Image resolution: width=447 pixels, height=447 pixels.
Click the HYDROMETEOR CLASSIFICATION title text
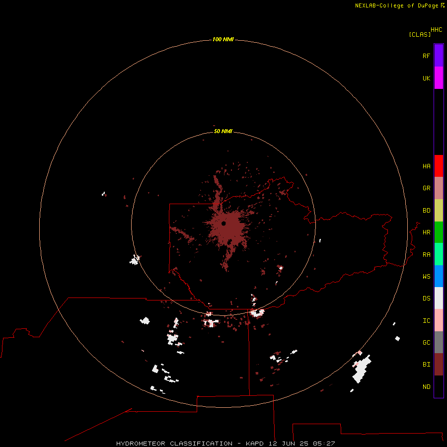(174, 444)
